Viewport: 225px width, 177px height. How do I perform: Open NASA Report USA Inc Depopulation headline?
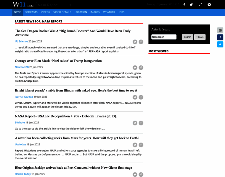66,116
